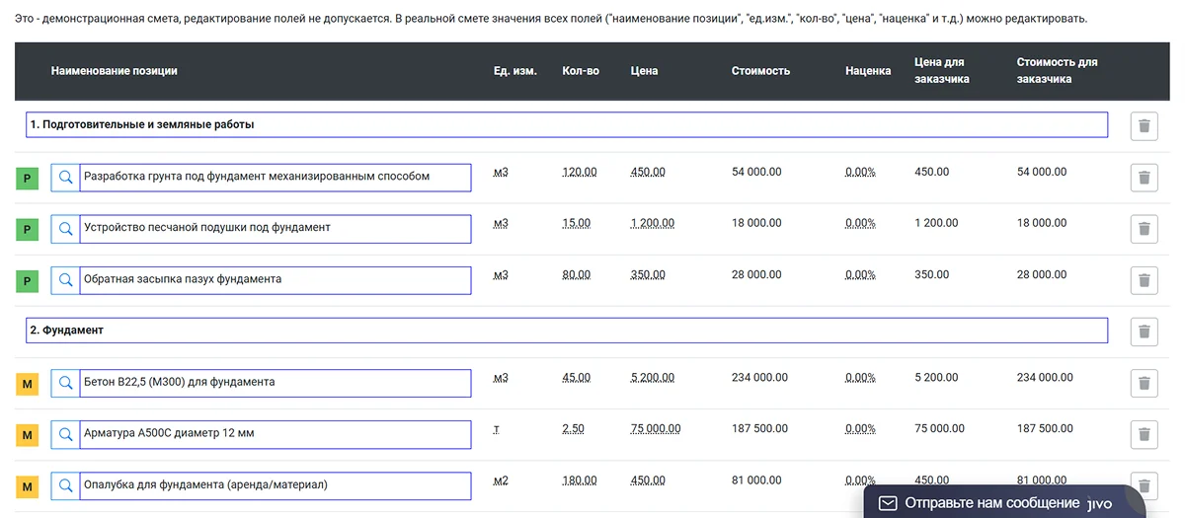
Task: Change unit 'т' for 'Арматура А500С' row
Action: tap(497, 428)
